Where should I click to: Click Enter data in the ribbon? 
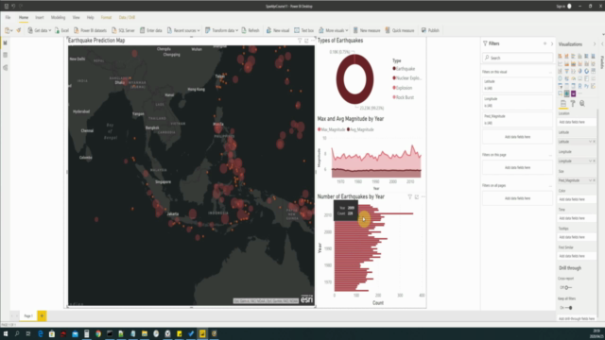(151, 30)
